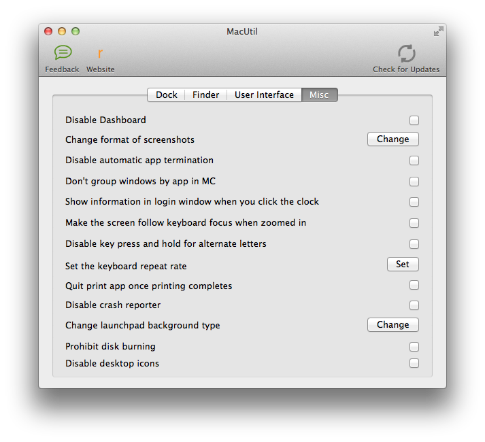The width and height of the screenshot is (485, 442).
Task: Check Disable automatic app termination
Action: [414, 160]
